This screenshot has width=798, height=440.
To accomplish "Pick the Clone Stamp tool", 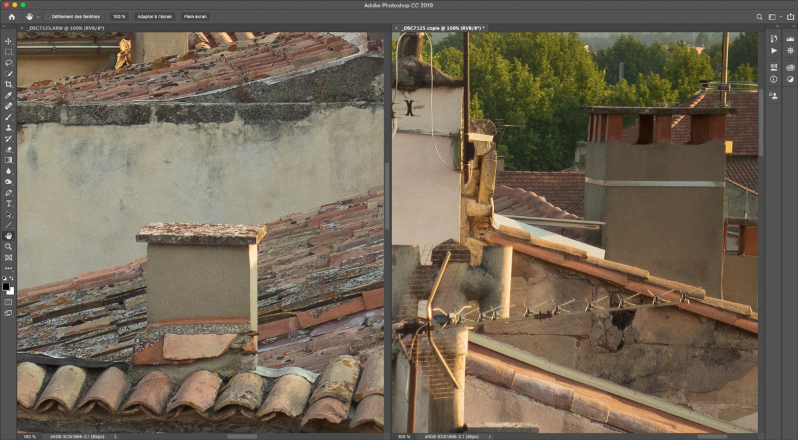I will [x=9, y=128].
